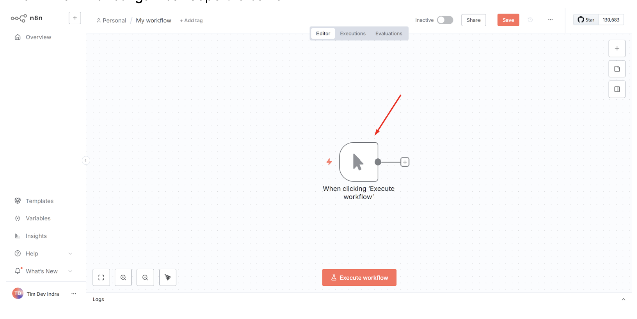This screenshot has width=637, height=319.
Task: Click the zoom to fit canvas icon
Action: [101, 277]
